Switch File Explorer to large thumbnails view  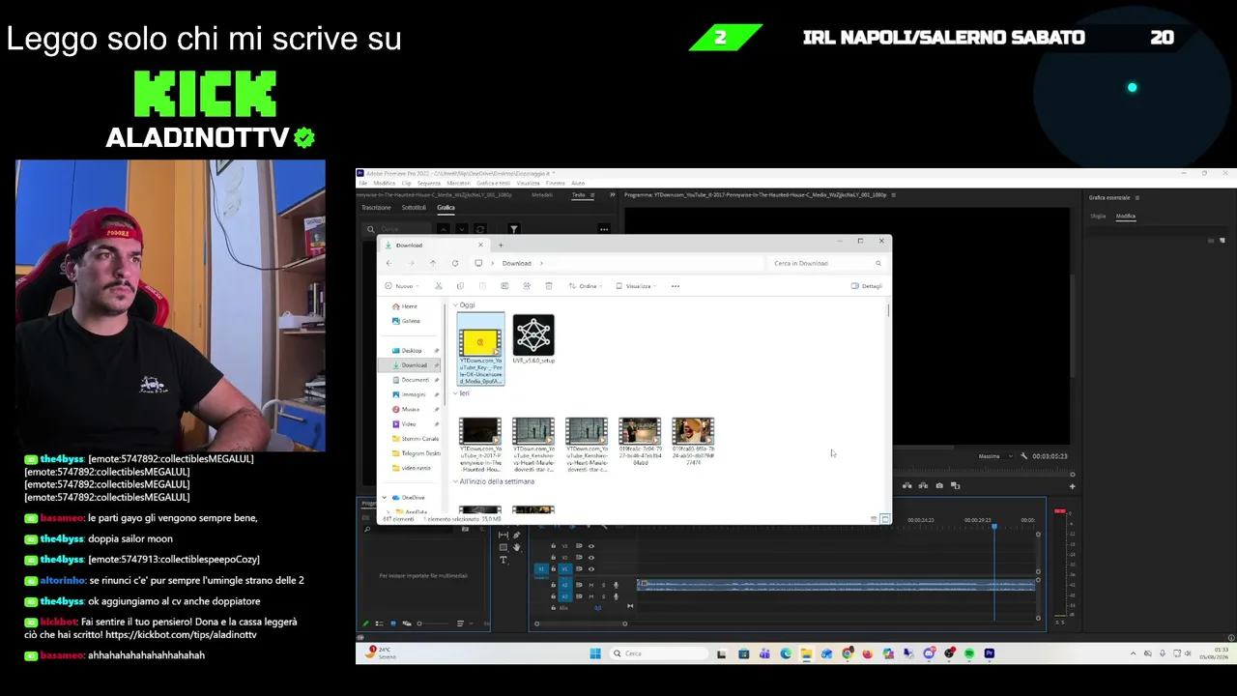click(x=885, y=519)
